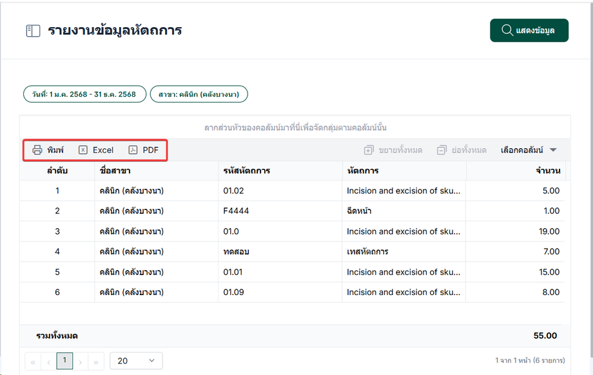Sort by the ลำดับ column header
The image size is (593, 375).
pyautogui.click(x=57, y=171)
